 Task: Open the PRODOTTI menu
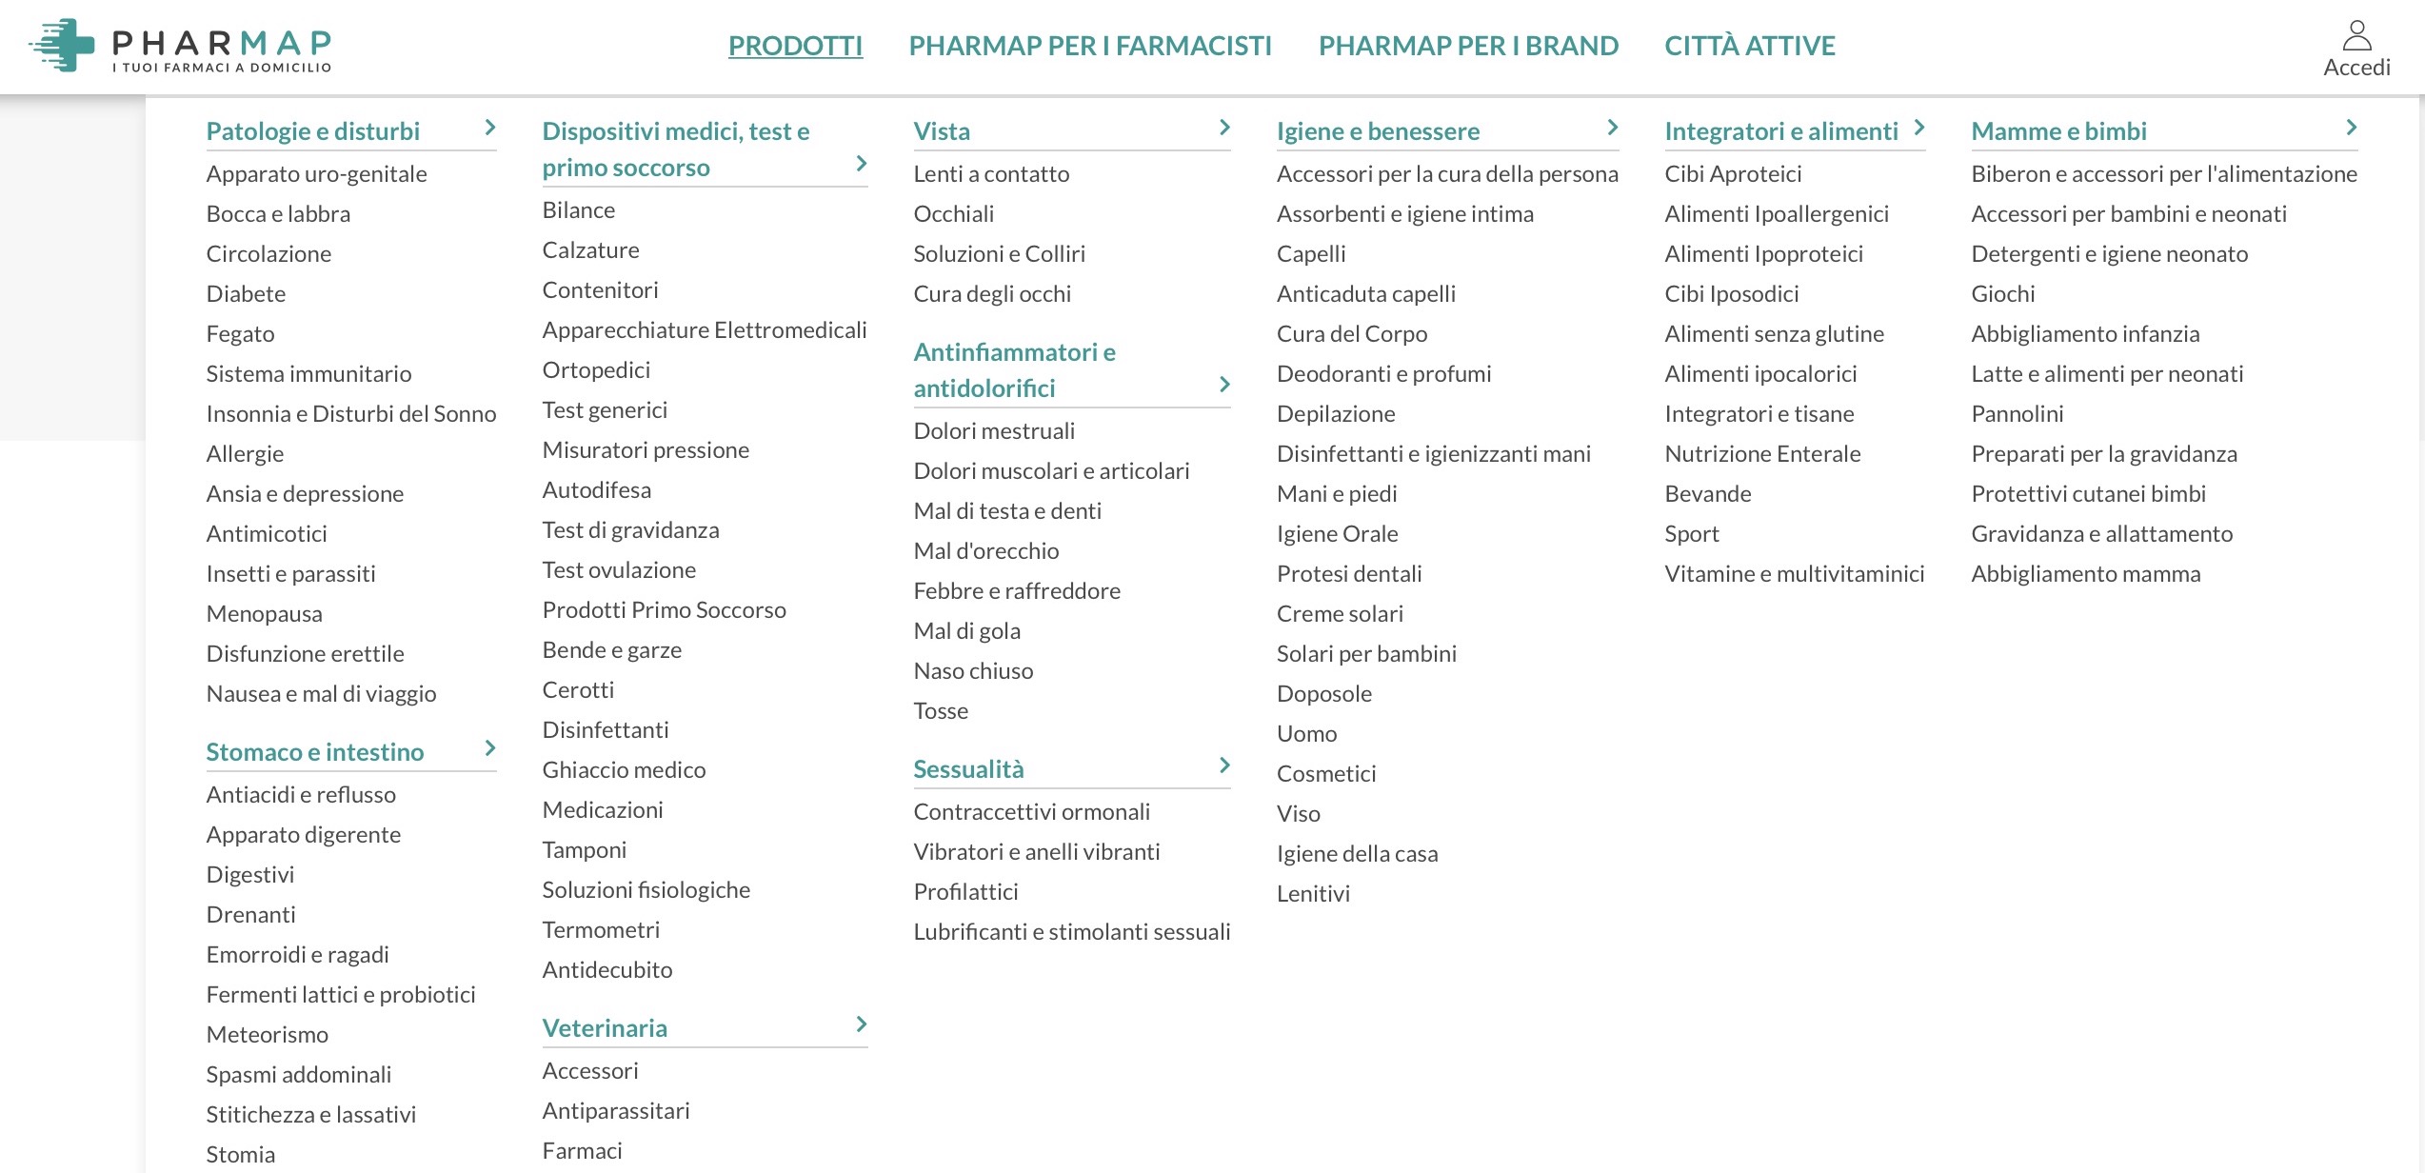(795, 45)
